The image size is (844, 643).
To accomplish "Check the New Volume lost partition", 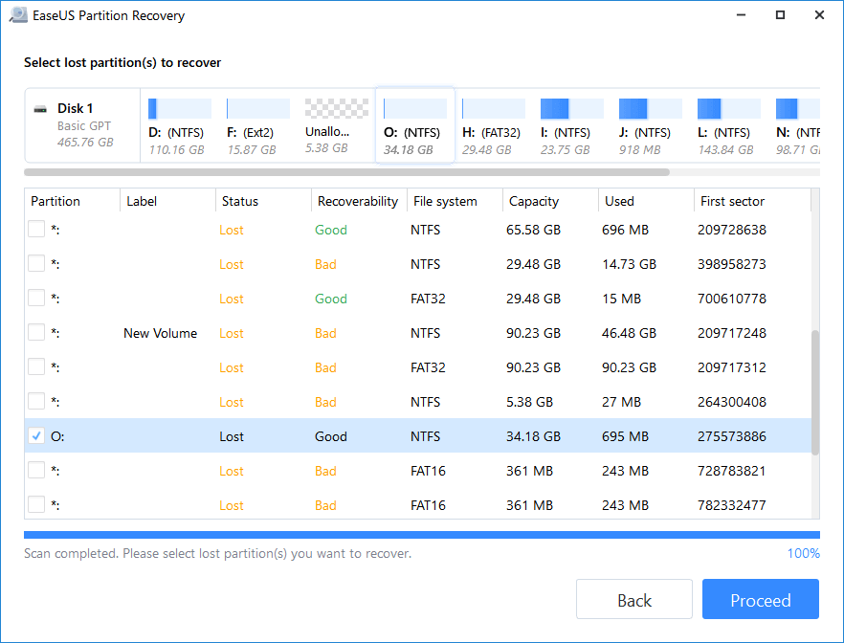I will pyautogui.click(x=35, y=333).
